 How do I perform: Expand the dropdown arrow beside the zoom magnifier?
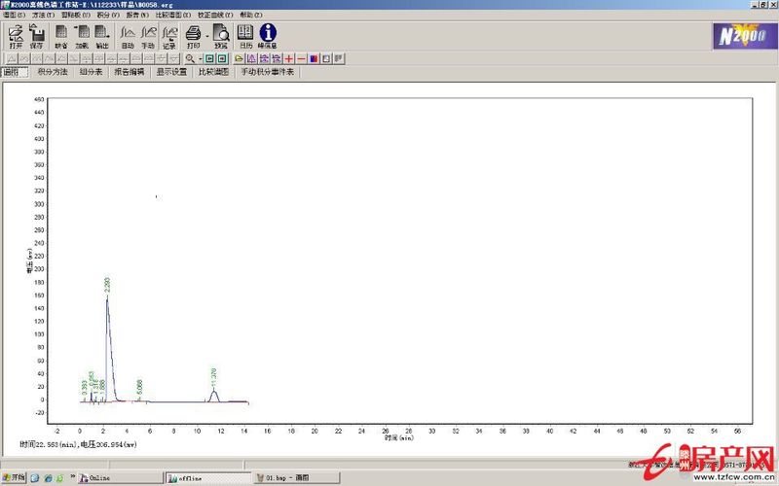click(199, 58)
